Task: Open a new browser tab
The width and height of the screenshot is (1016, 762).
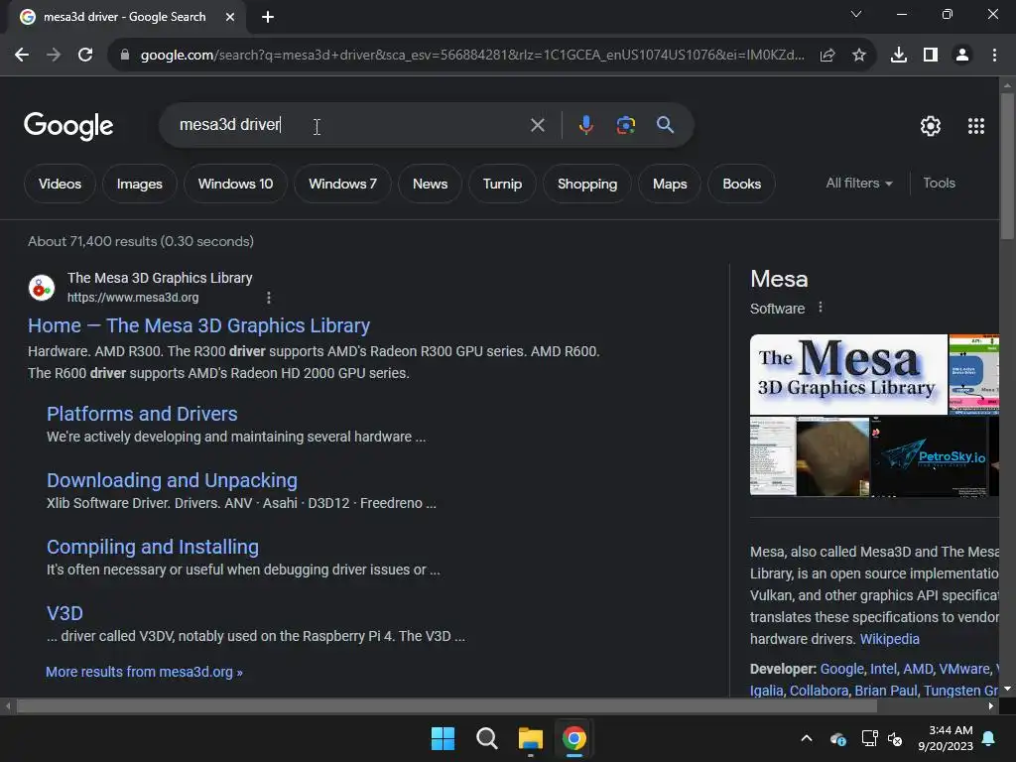Action: [x=268, y=17]
